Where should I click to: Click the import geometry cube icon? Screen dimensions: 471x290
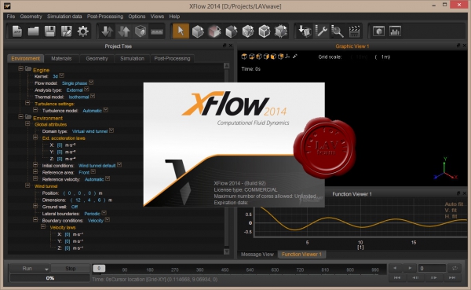pos(305,31)
